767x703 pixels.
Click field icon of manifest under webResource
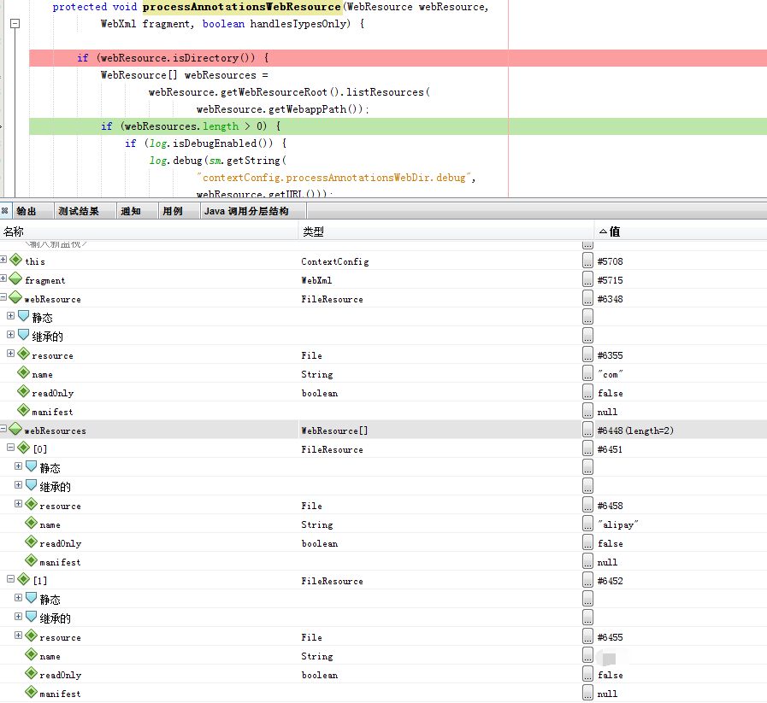23,410
